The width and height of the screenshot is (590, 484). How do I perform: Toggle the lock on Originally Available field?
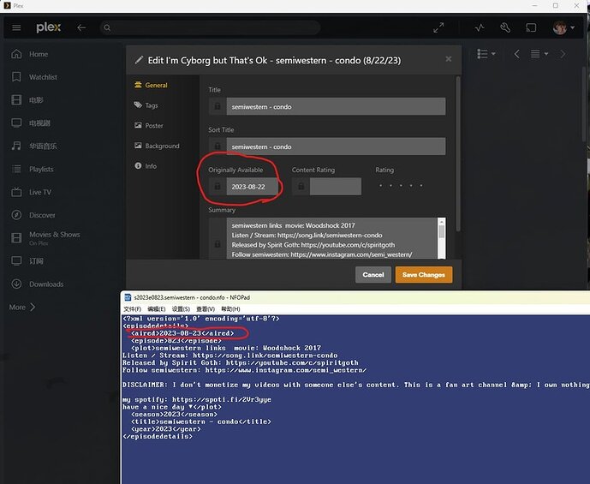pos(218,187)
